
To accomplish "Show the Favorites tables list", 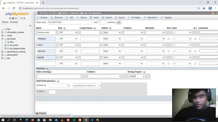I will point(14,22).
